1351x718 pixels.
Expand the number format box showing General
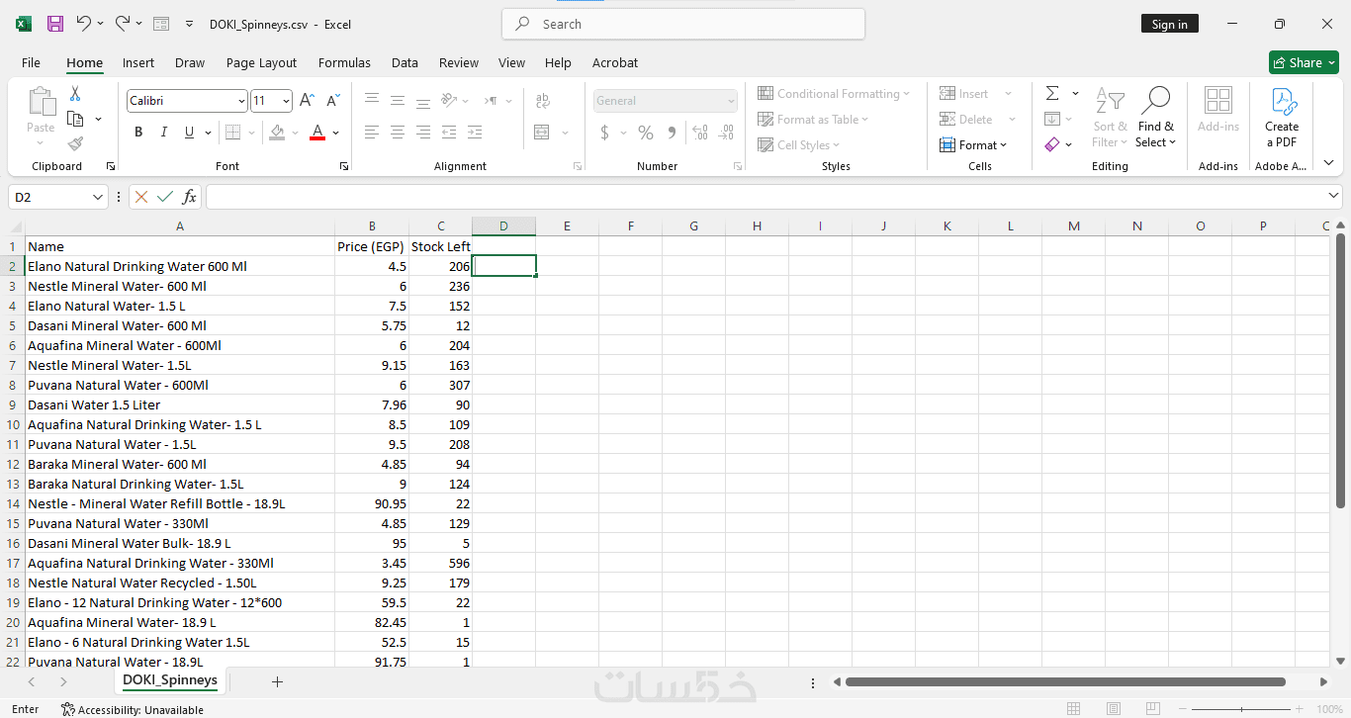coord(732,101)
